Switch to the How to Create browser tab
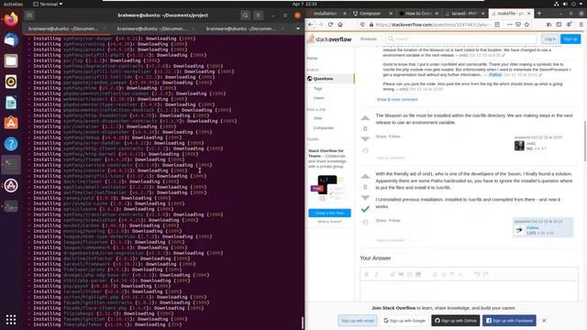The width and height of the screenshot is (587, 330). click(418, 13)
